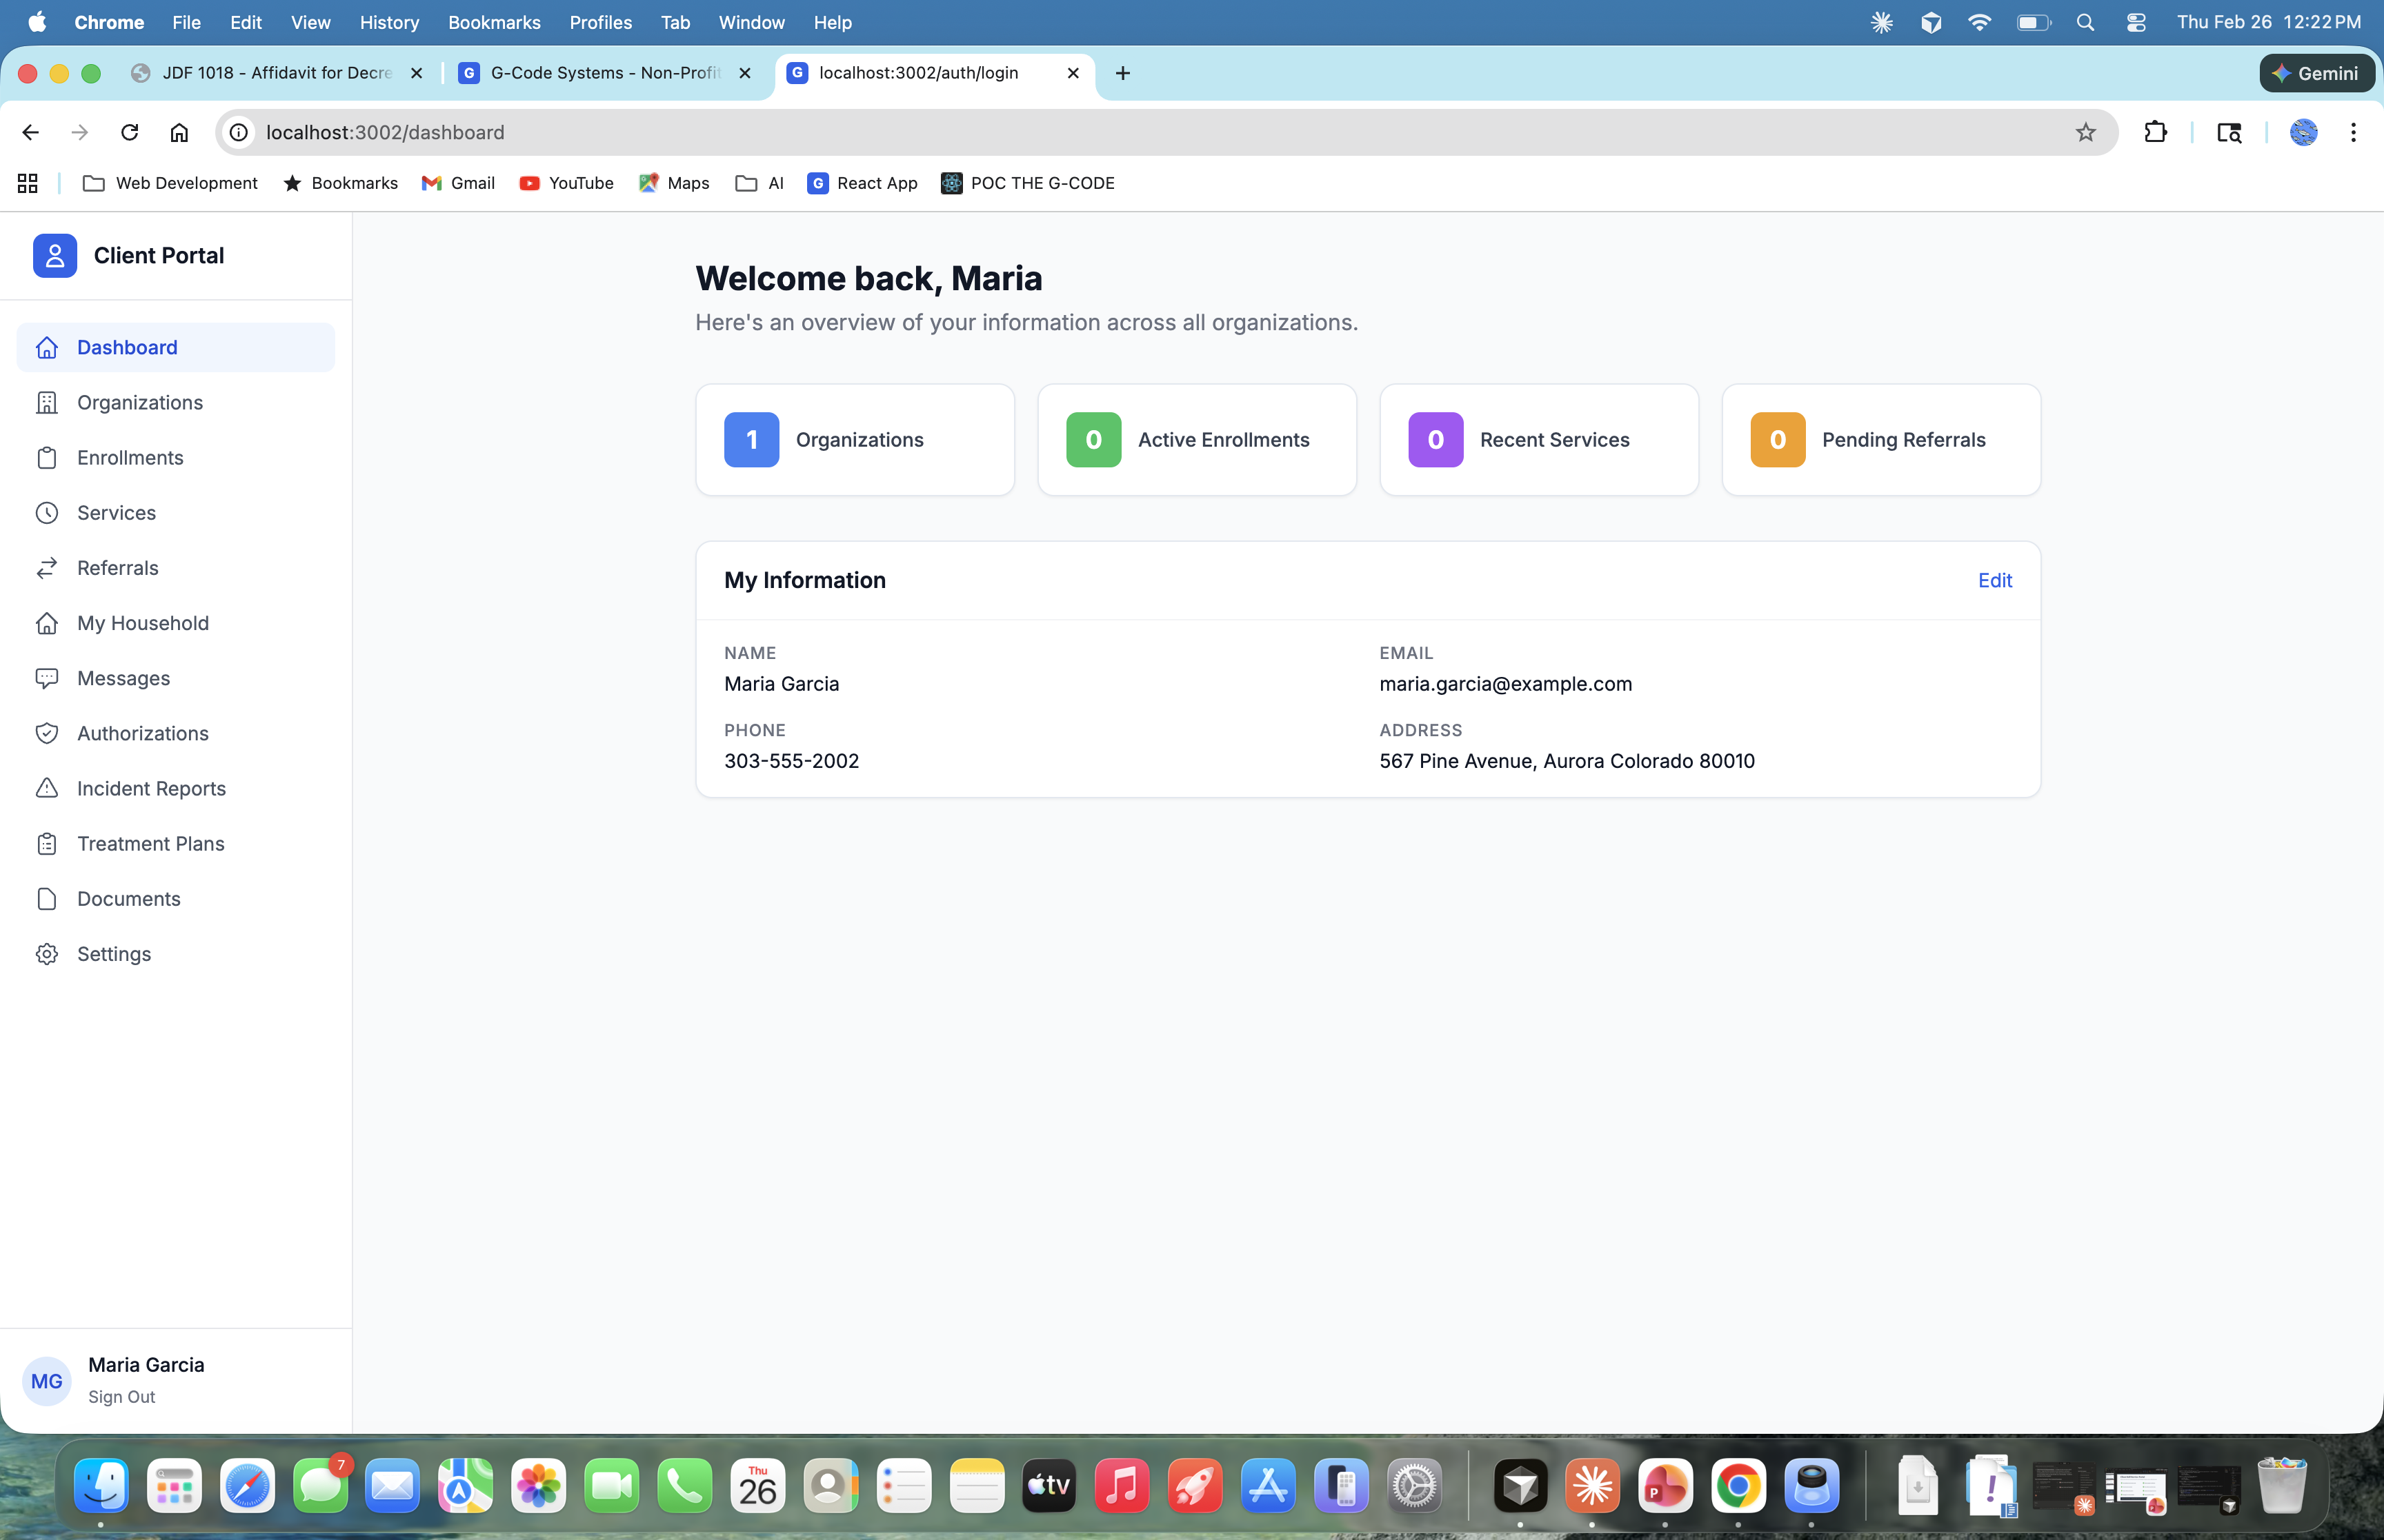Click the extensions puzzle icon in Chrome toolbar

2156,132
